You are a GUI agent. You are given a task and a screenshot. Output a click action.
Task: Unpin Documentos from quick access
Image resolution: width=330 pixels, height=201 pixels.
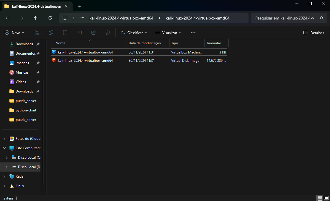(38, 54)
